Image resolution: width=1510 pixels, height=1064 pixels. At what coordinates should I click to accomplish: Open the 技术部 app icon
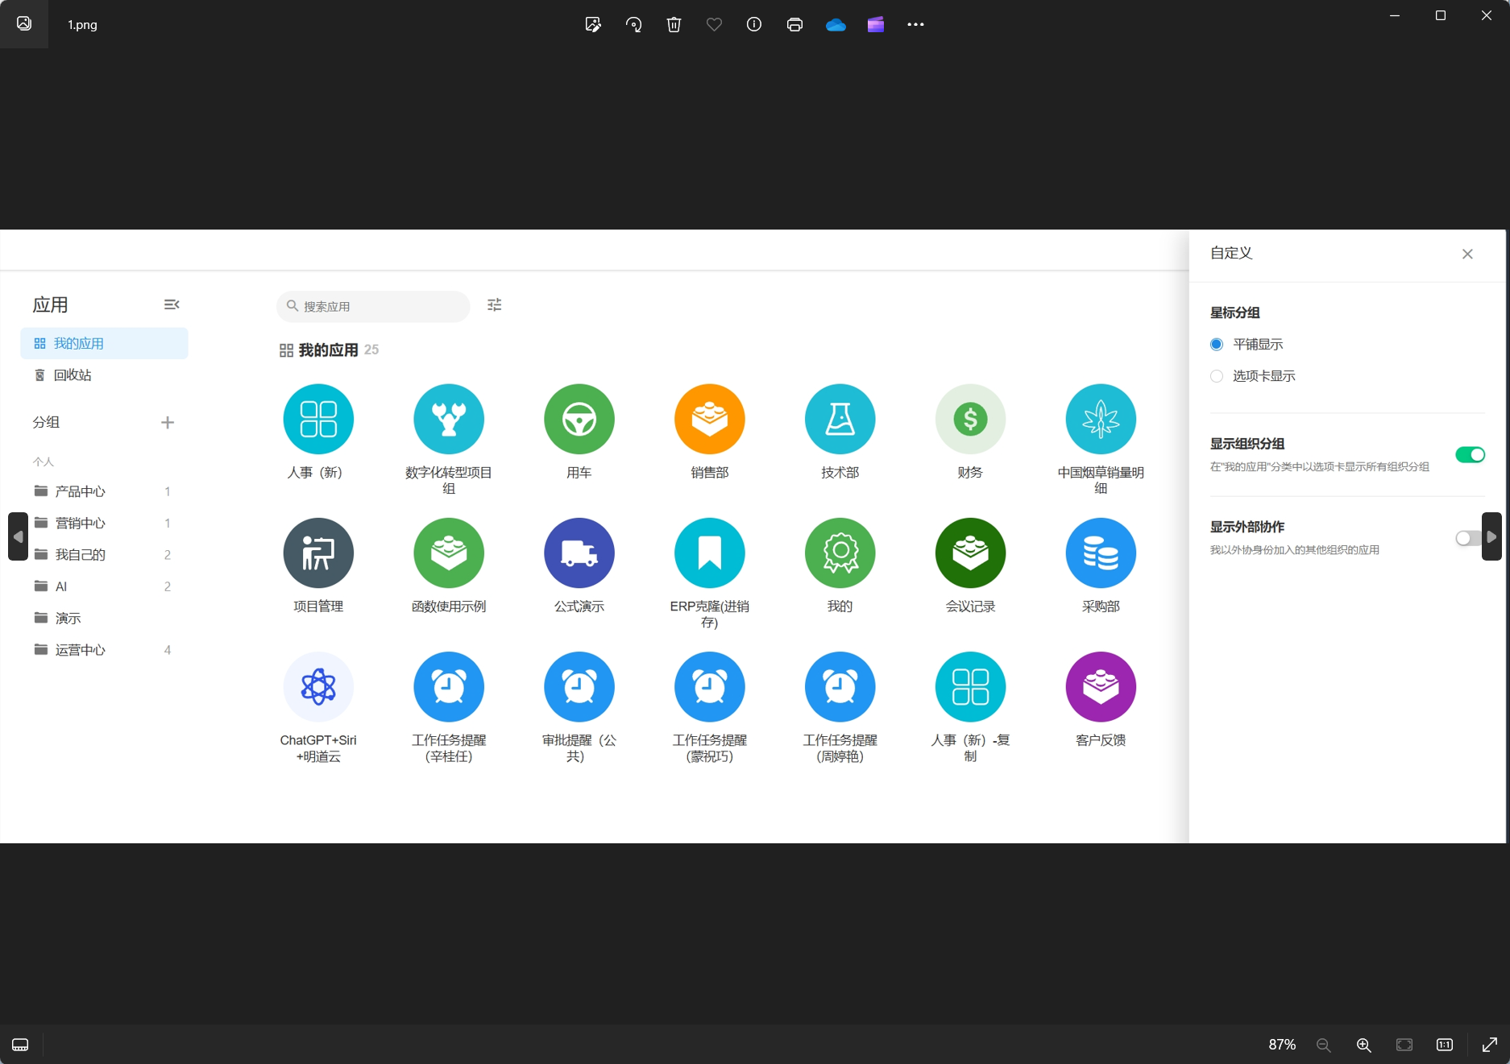click(x=840, y=419)
